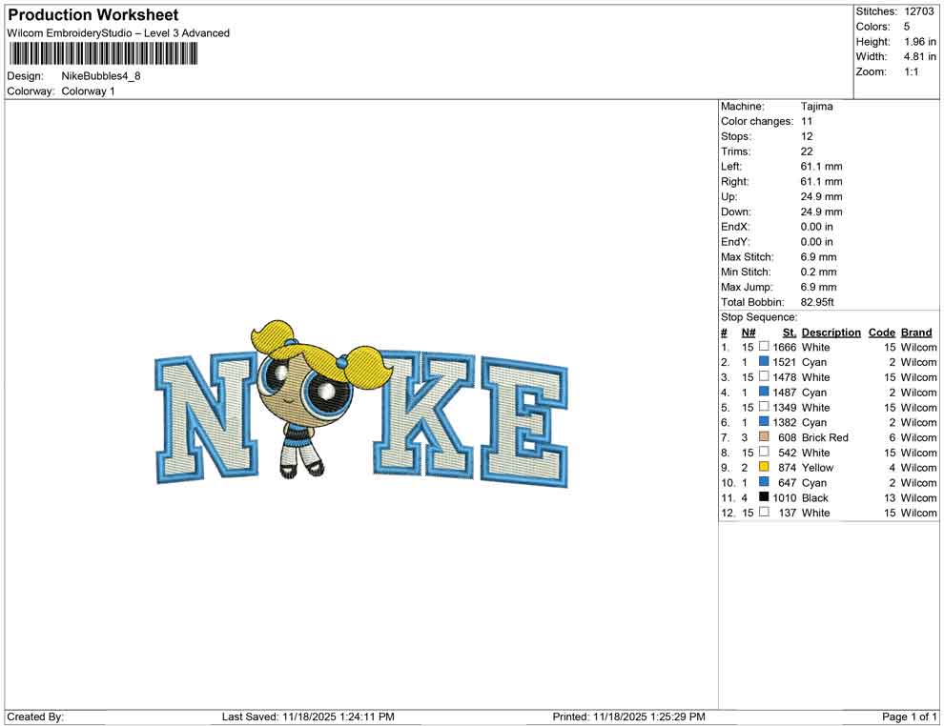Click the "Production Worksheet" heading
The width and height of the screenshot is (944, 726).
93,15
